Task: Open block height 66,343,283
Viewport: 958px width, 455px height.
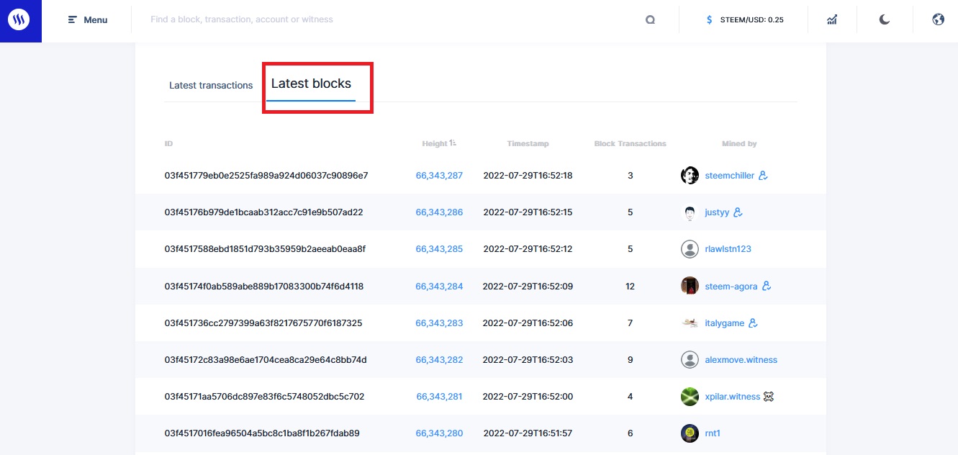Action: [x=439, y=323]
